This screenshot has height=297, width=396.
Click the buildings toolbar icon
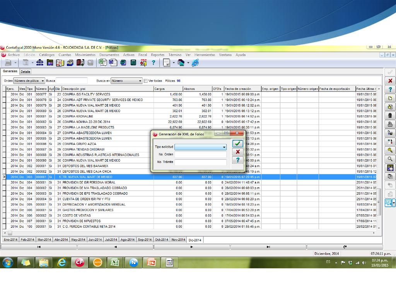click(80, 63)
